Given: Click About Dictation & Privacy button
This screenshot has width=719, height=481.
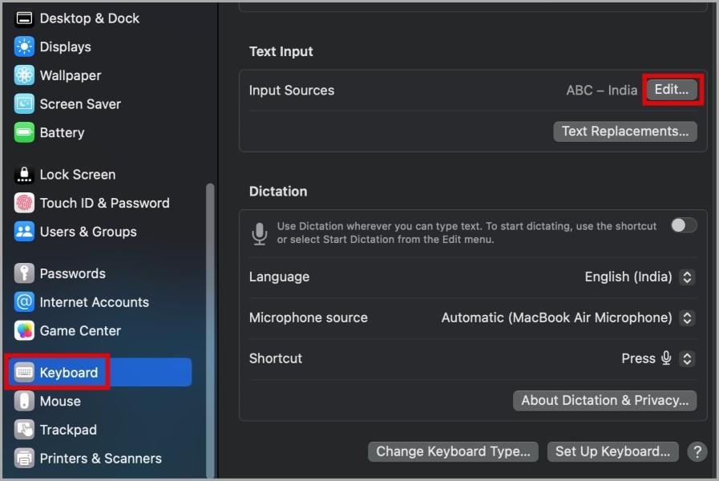Looking at the screenshot, I should pos(605,400).
